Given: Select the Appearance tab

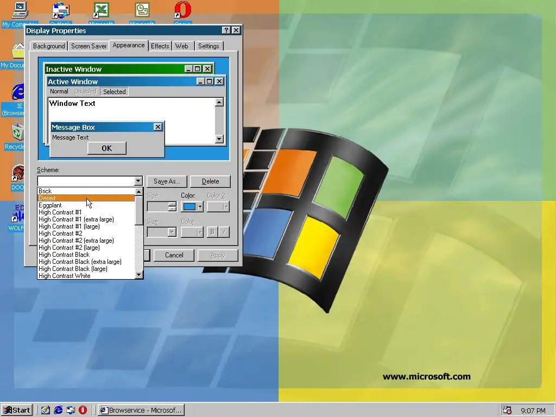Looking at the screenshot, I should [x=128, y=46].
